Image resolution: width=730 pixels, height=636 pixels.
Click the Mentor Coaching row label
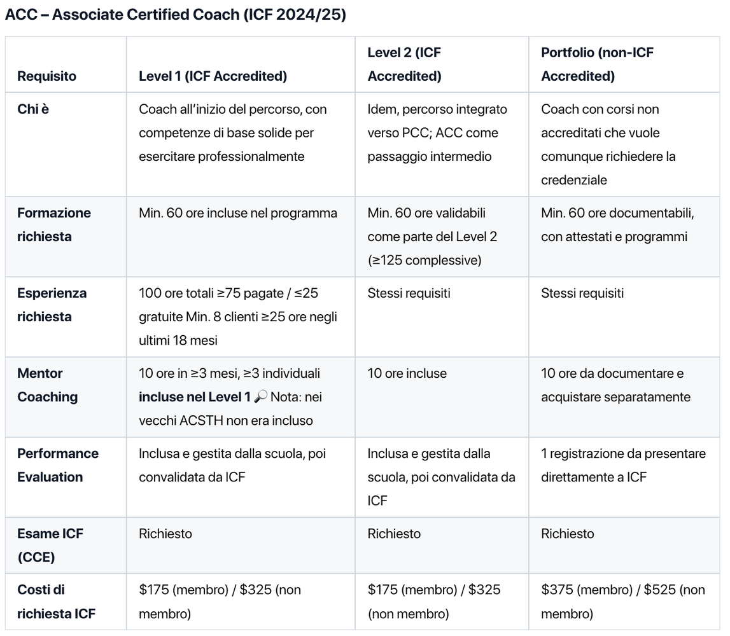pyautogui.click(x=47, y=385)
